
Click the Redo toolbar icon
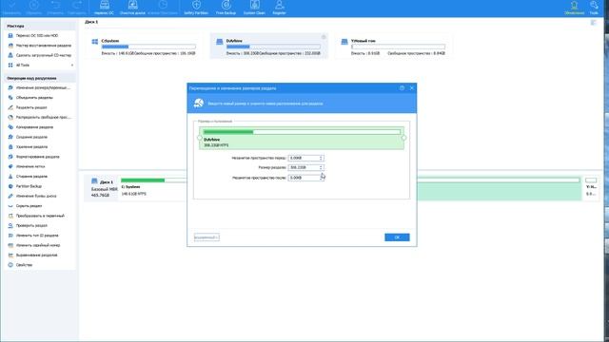76,8
